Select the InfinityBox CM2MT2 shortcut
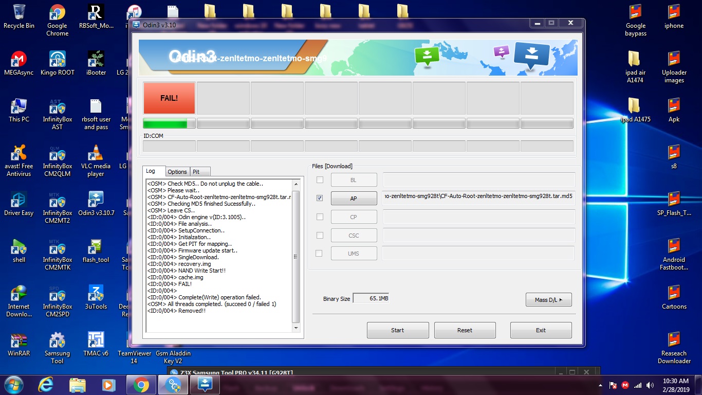 (58, 207)
